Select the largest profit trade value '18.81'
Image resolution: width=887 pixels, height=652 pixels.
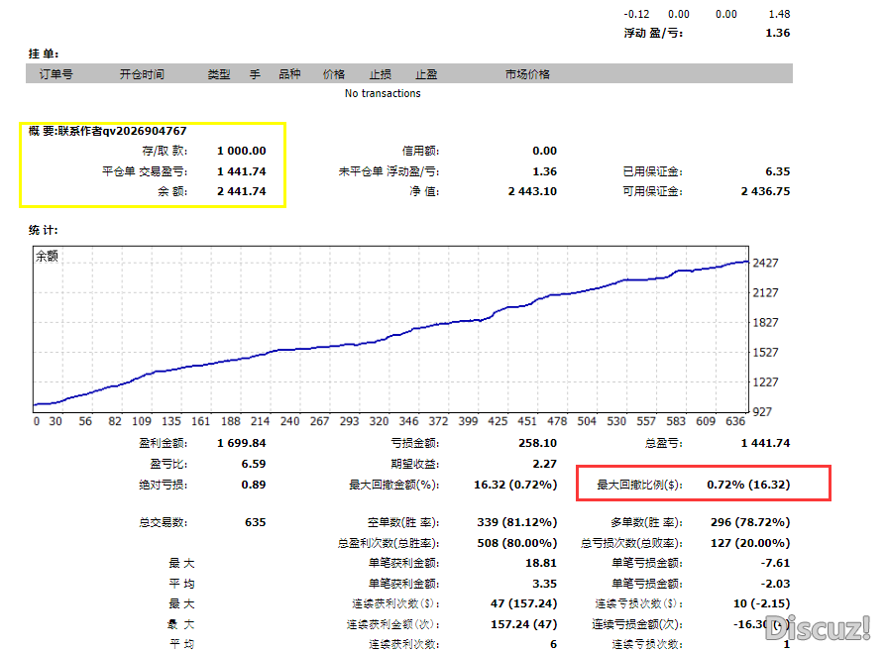pyautogui.click(x=541, y=563)
